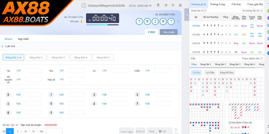Select the Bóng thứ 1 toggle button
This screenshot has height=134, width=269.
(13, 57)
